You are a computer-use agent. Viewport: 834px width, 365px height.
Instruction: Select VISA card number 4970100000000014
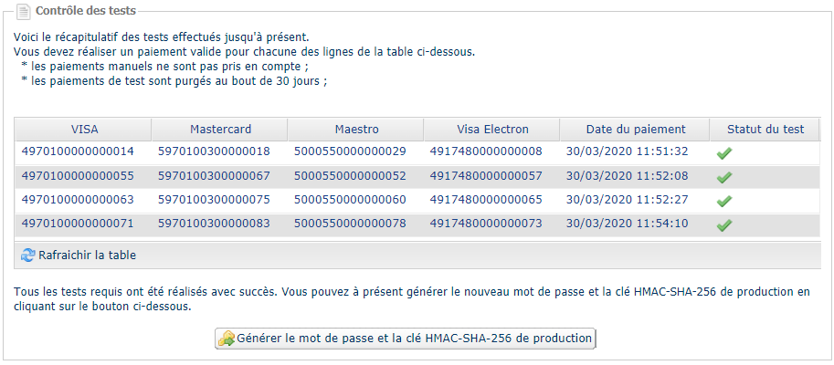click(78, 152)
